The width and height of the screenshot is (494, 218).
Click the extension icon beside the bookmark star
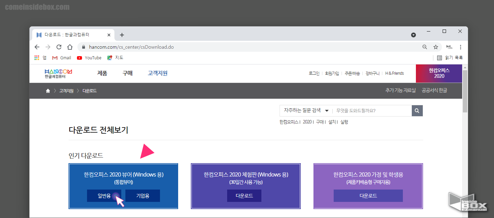tap(449, 47)
